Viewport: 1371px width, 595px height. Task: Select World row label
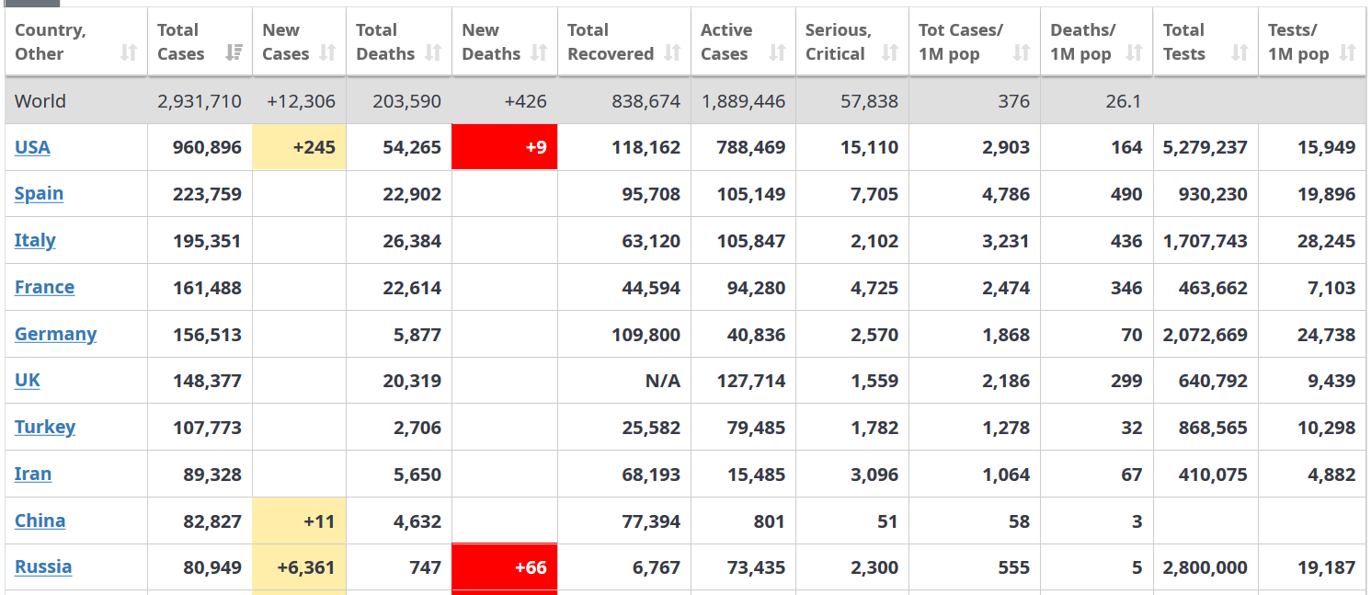click(x=40, y=101)
